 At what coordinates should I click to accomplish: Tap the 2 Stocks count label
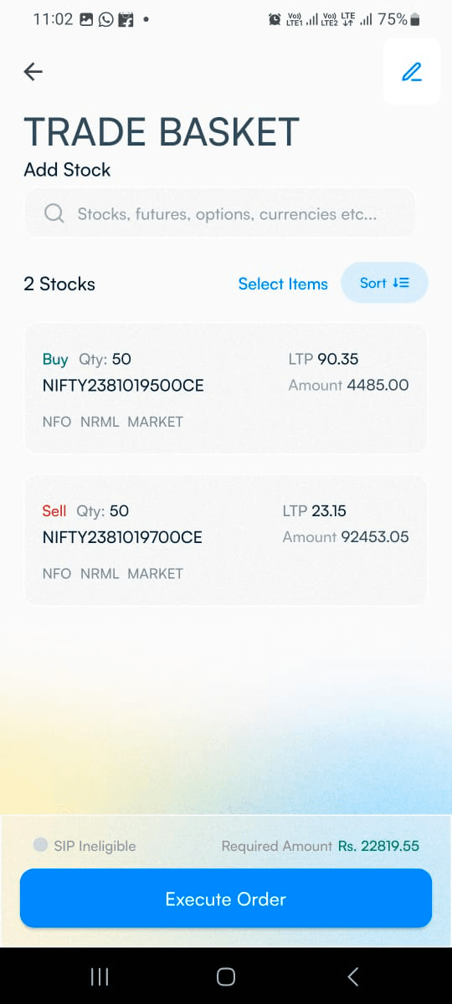point(59,284)
